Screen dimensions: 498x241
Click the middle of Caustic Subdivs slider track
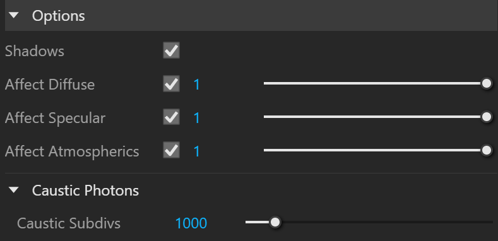pyautogui.click(x=369, y=222)
